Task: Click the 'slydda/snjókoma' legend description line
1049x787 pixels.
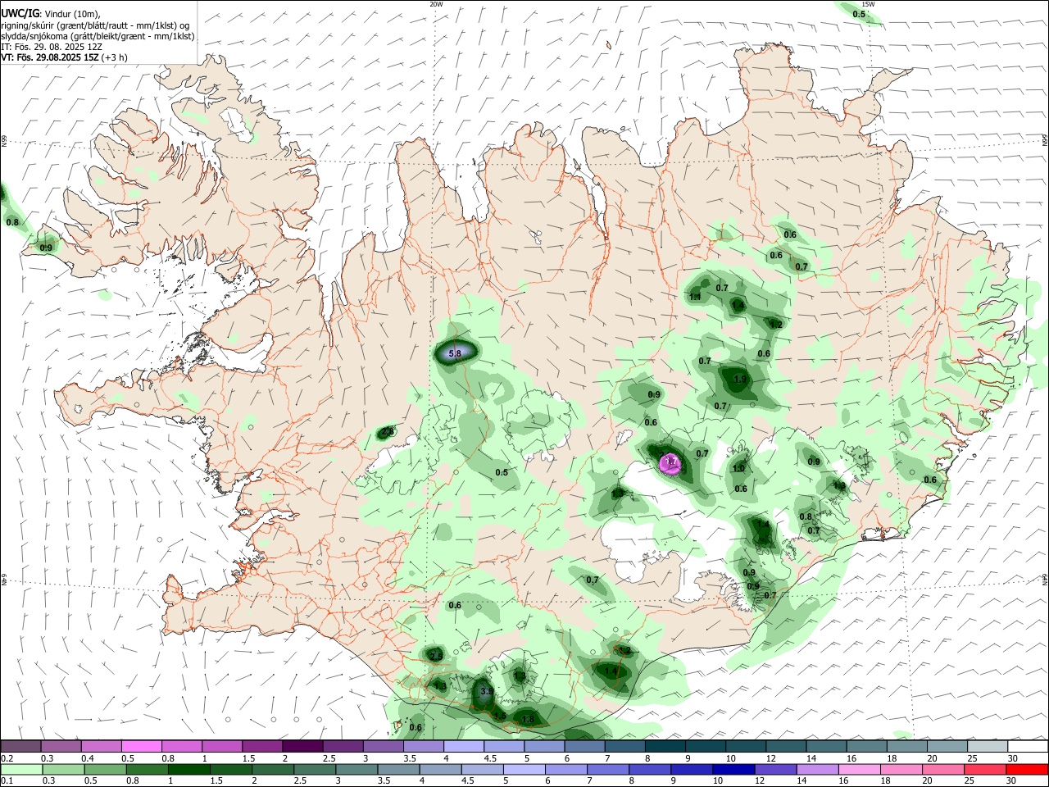Action: tap(98, 36)
